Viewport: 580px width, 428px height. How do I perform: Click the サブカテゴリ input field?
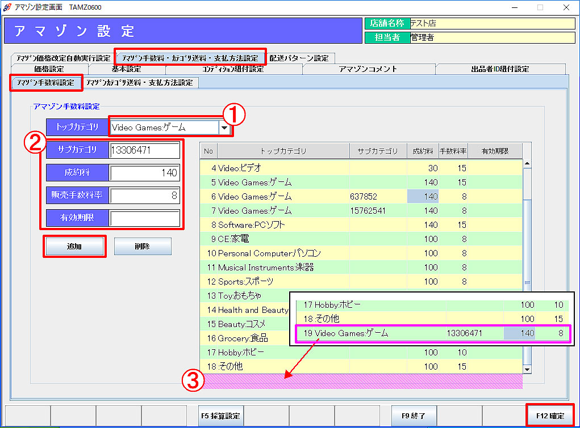point(145,150)
